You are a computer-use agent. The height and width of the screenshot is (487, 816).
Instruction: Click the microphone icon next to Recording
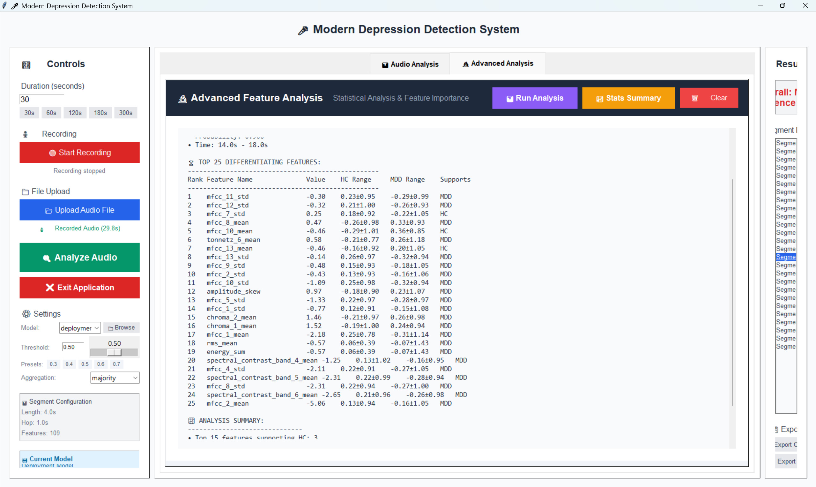click(26, 134)
